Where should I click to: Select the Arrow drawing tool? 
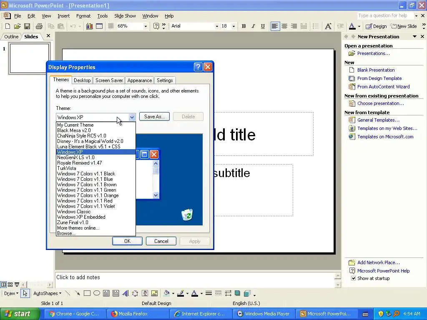78,293
